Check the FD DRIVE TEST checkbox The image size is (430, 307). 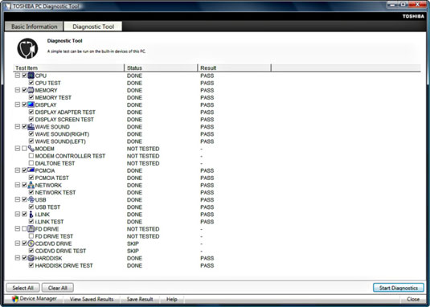point(31,236)
